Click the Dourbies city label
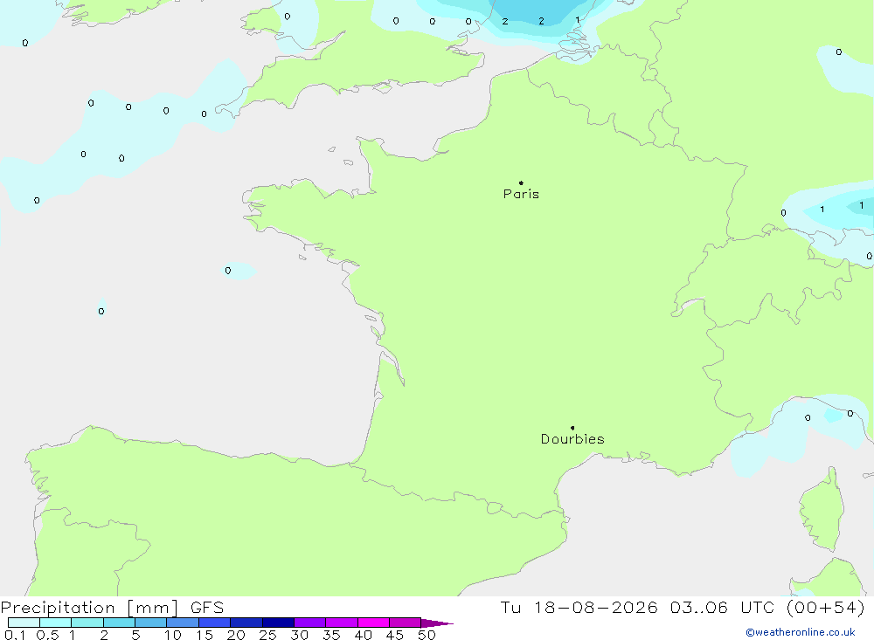 pyautogui.click(x=572, y=439)
